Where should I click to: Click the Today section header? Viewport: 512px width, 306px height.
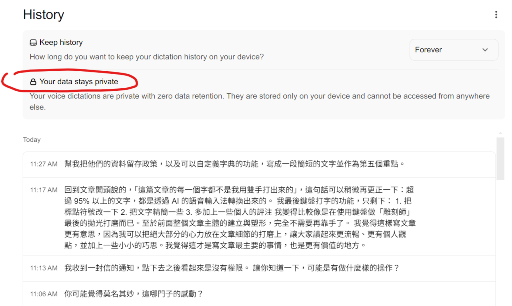point(32,140)
